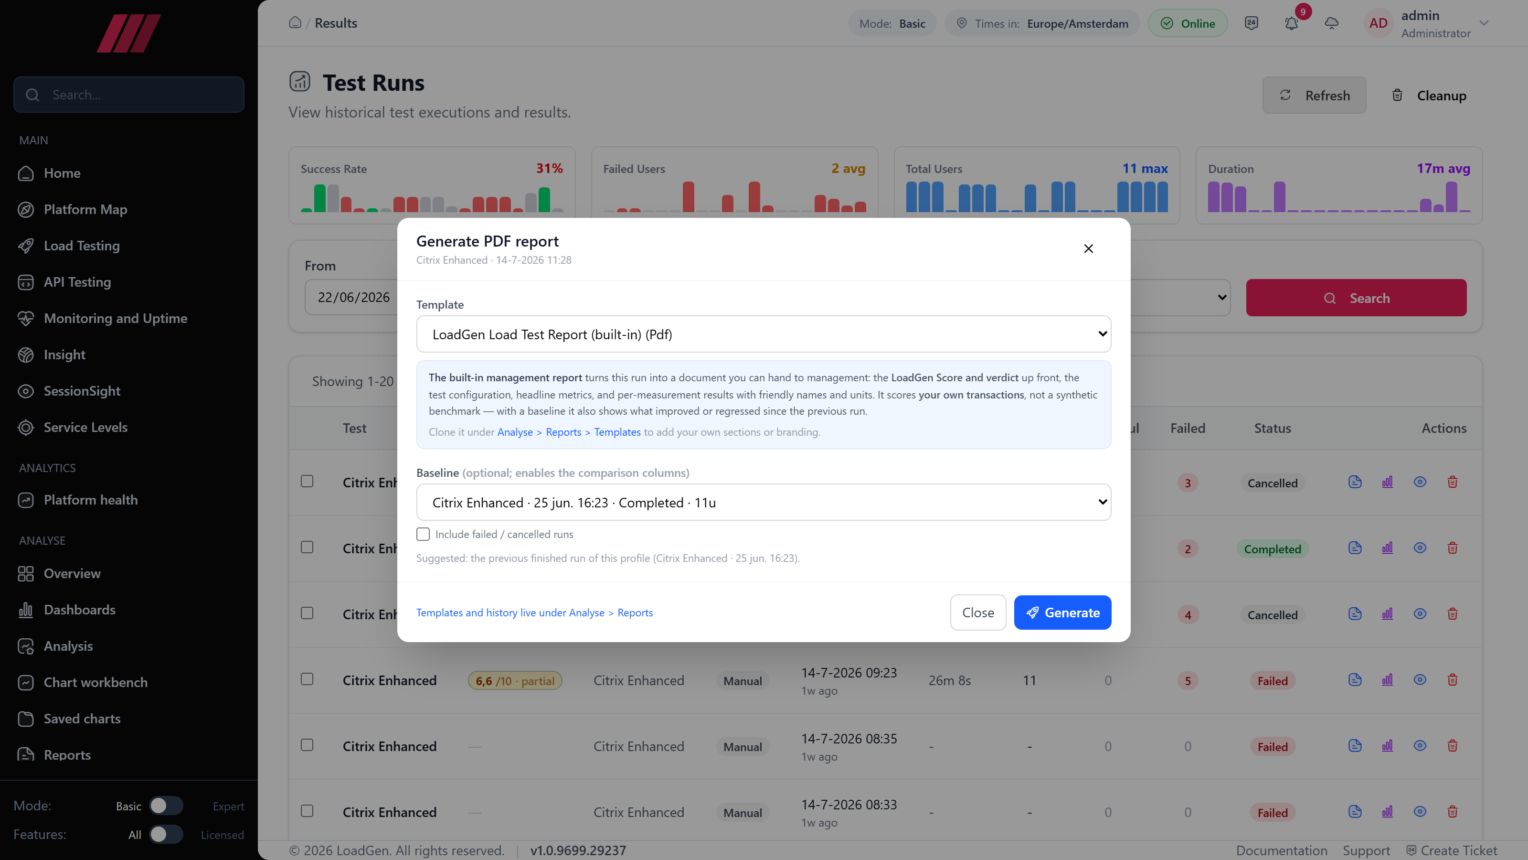This screenshot has width=1528, height=860.
Task: Click the AD user avatar
Action: coord(1378,23)
